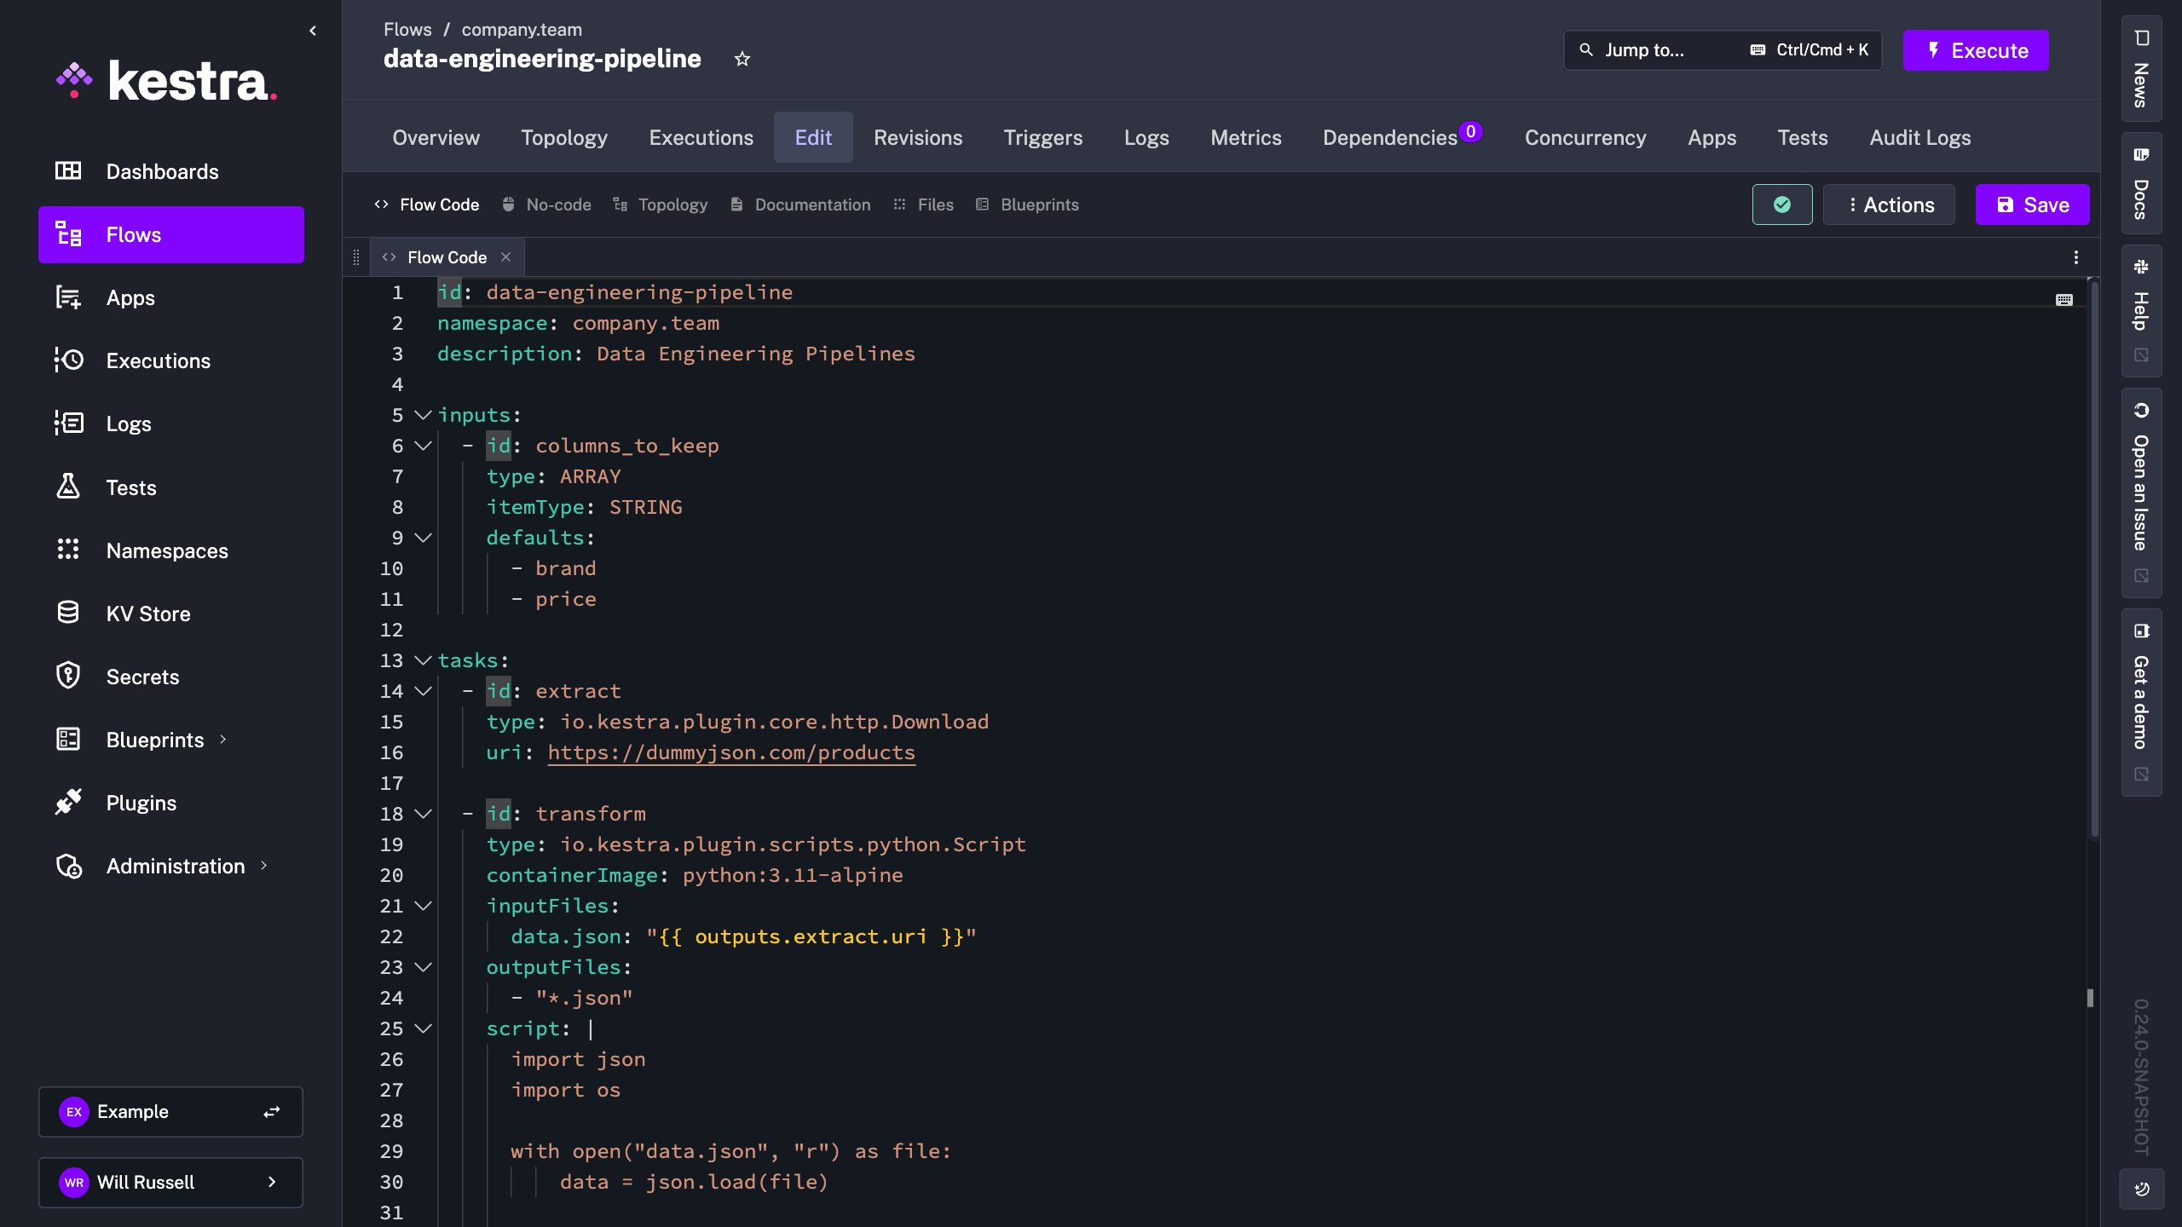The width and height of the screenshot is (2182, 1227).
Task: Collapse the left sidebar
Action: [x=313, y=30]
